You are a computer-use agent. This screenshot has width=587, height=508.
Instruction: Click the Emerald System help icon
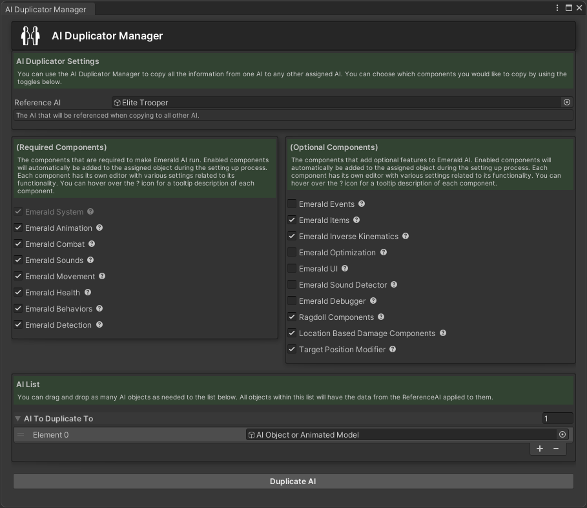(x=90, y=212)
